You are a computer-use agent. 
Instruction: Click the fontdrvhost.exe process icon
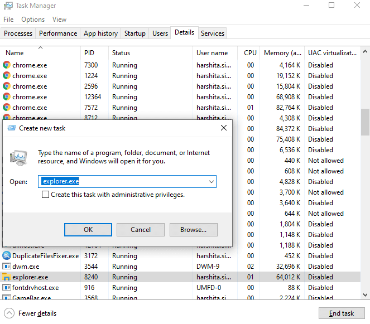click(7, 288)
